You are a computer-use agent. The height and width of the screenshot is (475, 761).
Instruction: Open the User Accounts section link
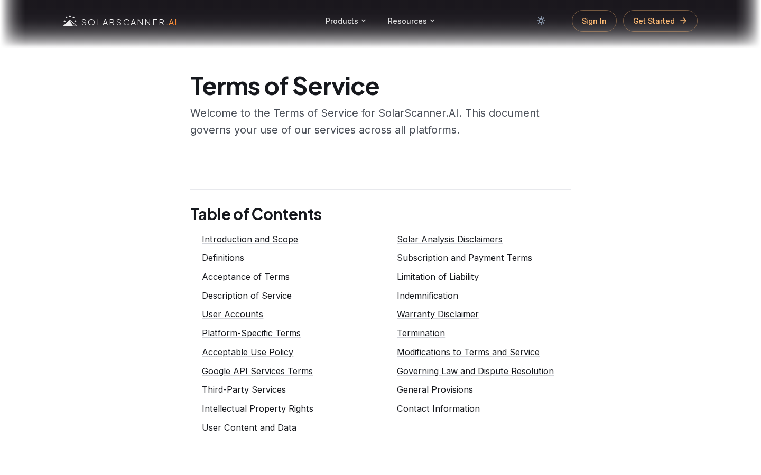[233, 314]
